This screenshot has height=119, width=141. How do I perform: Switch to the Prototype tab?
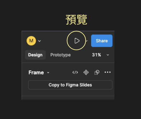(x=61, y=55)
